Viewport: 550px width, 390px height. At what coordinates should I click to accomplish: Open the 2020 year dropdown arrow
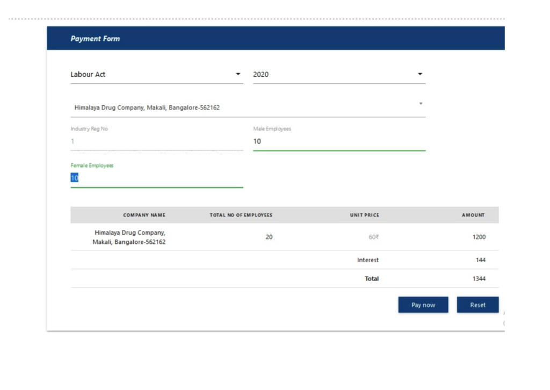pos(420,74)
